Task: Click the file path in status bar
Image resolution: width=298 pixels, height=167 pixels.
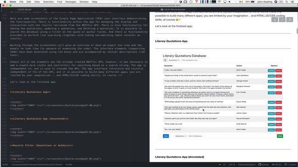Action: (36, 165)
